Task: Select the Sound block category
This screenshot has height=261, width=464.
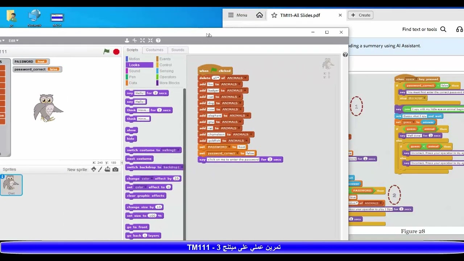Action: 140,71
